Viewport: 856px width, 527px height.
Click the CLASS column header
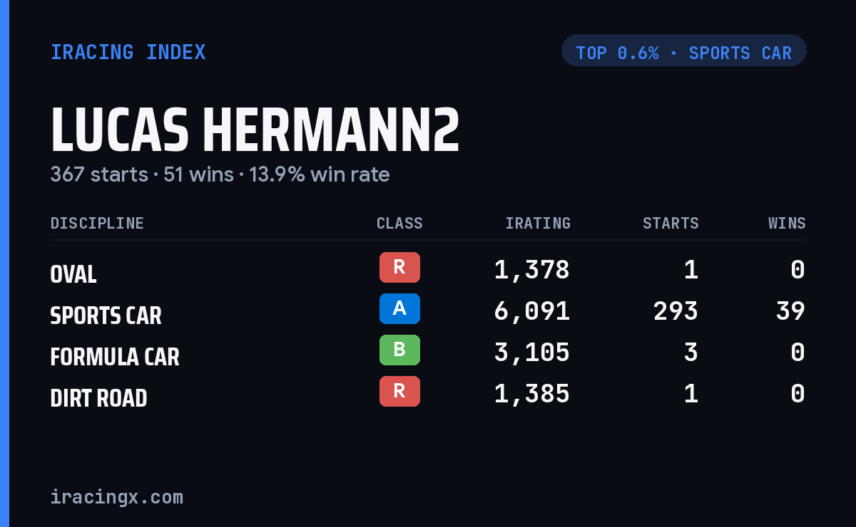point(399,223)
